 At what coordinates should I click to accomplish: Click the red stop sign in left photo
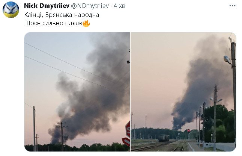(x=128, y=129)
